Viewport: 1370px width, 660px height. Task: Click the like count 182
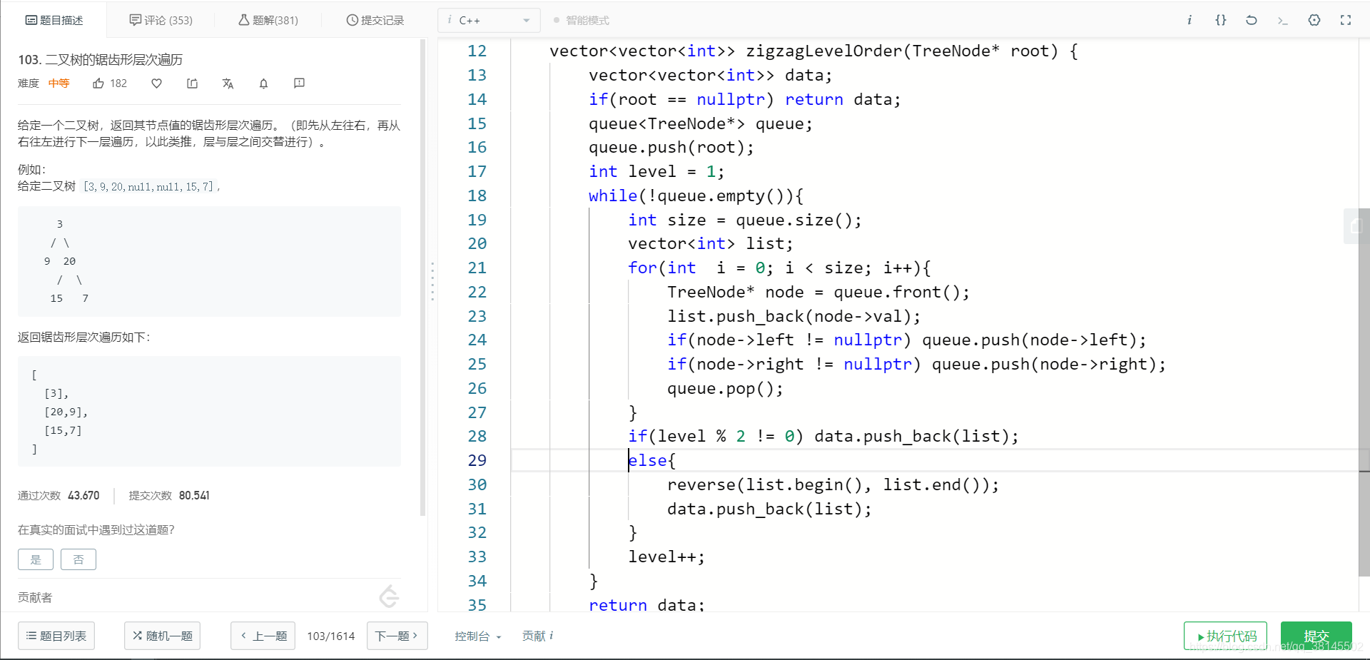118,83
